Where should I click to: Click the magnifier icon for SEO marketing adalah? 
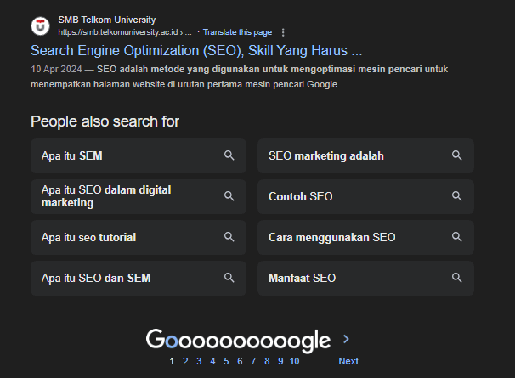[x=456, y=156]
